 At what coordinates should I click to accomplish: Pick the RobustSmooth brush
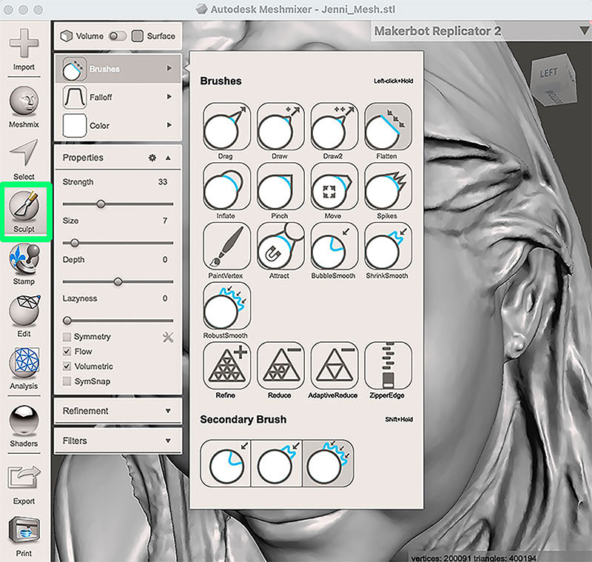pyautogui.click(x=226, y=306)
